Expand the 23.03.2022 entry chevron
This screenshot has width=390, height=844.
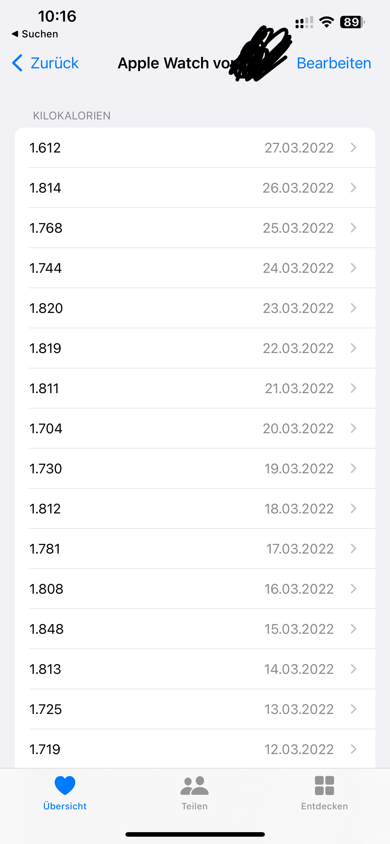click(353, 308)
